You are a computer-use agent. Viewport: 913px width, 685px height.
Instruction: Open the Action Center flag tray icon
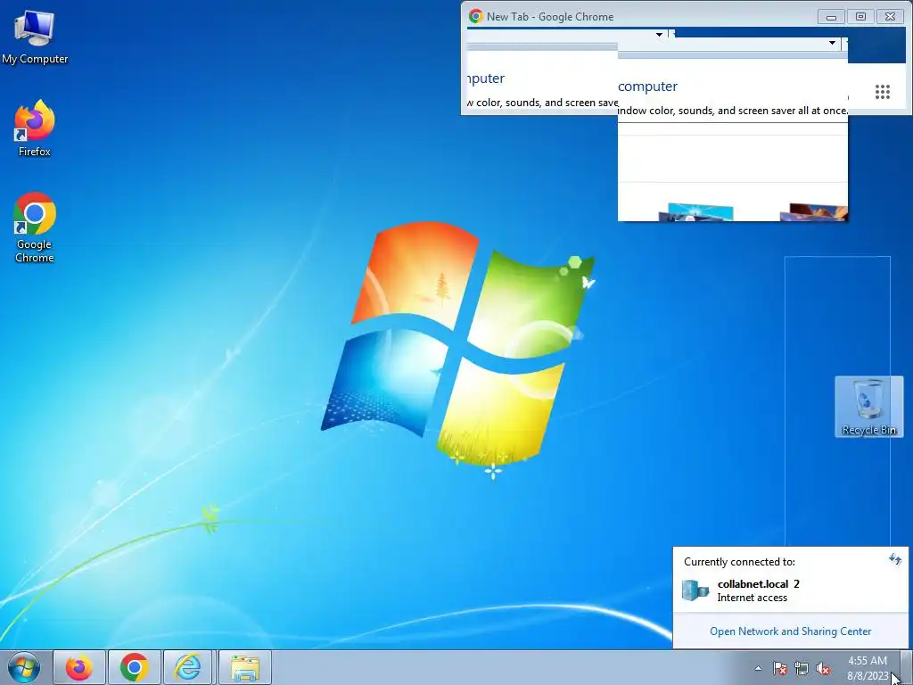(x=780, y=668)
